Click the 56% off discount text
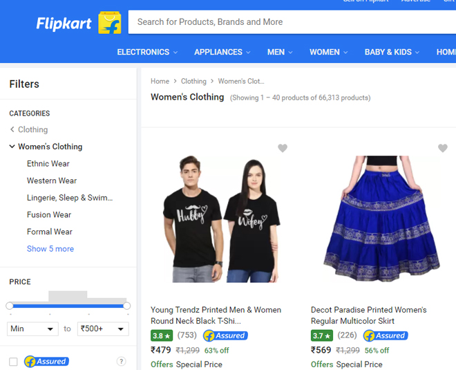Screen dimensions: 456x370 click(377, 351)
